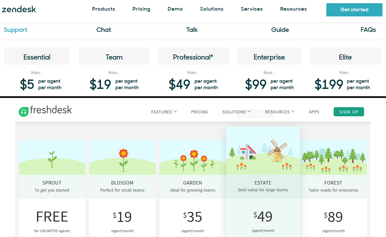Click 'for UNLIMITED agents' text
Viewport: 386px width, 237px height.
[52, 231]
